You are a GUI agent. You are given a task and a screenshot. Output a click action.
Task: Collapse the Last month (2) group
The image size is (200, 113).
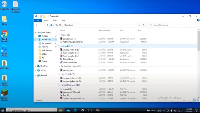(59, 74)
